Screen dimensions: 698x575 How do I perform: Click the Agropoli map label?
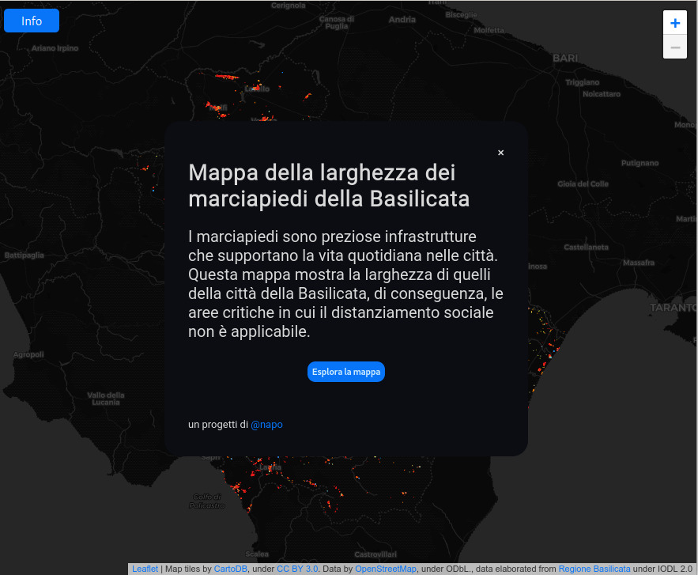28,354
